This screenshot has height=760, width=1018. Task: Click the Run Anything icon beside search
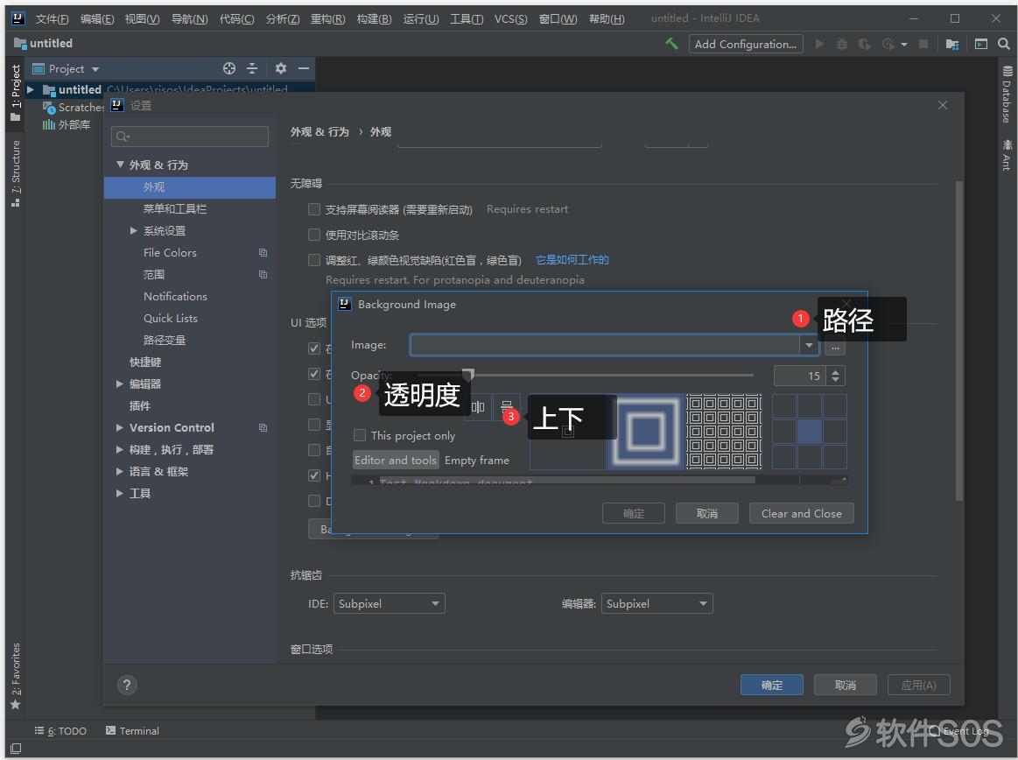981,44
